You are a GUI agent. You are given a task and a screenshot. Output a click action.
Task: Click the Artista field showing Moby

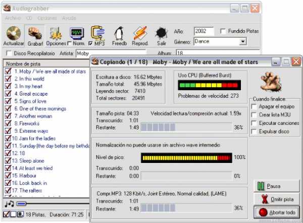(x=111, y=53)
